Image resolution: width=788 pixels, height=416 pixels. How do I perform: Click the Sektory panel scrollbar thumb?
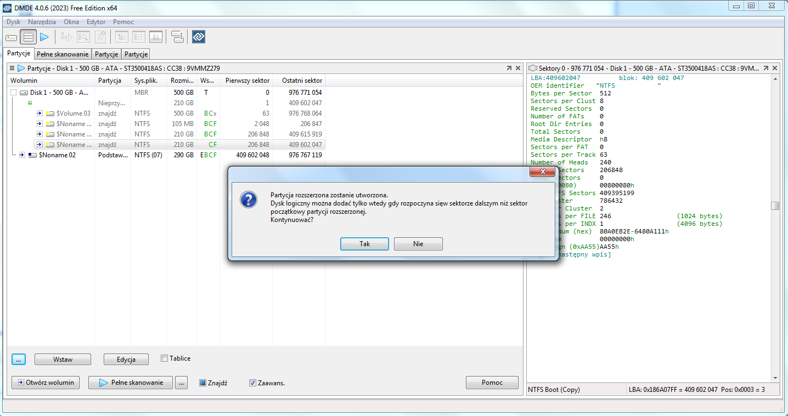[x=775, y=206]
